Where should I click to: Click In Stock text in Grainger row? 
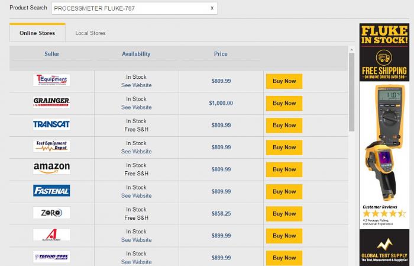tap(136, 99)
